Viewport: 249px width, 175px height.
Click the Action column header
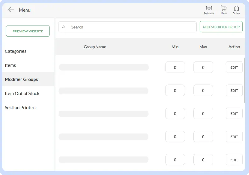click(x=234, y=47)
